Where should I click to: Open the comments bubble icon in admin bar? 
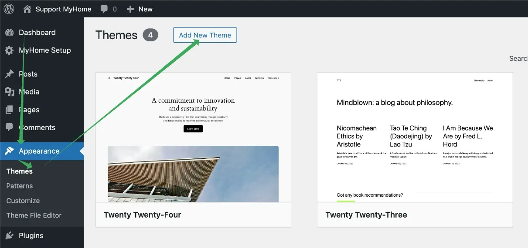[x=104, y=9]
